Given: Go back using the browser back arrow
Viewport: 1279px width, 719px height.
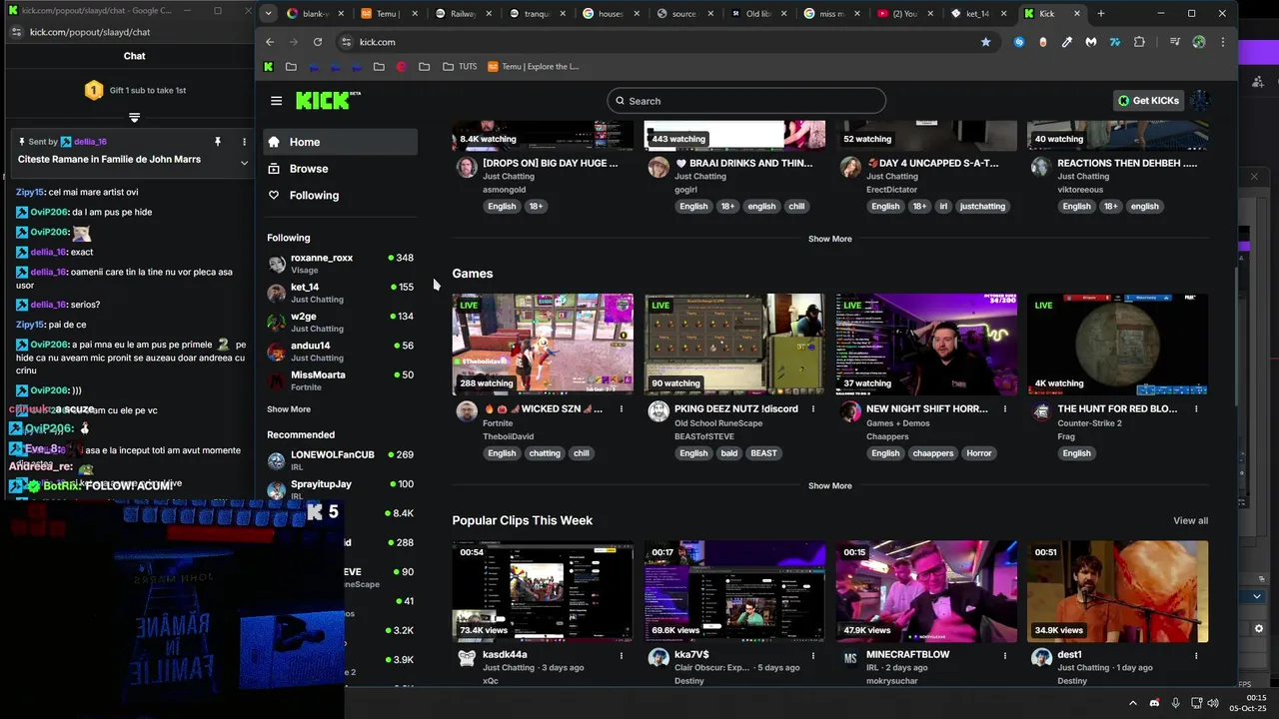Looking at the screenshot, I should 270,42.
